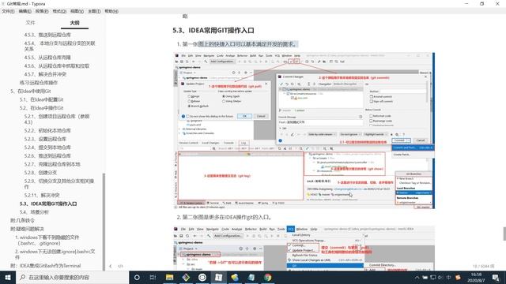Click the Typora icon on the taskbar
The image size is (506, 284).
click(x=218, y=277)
